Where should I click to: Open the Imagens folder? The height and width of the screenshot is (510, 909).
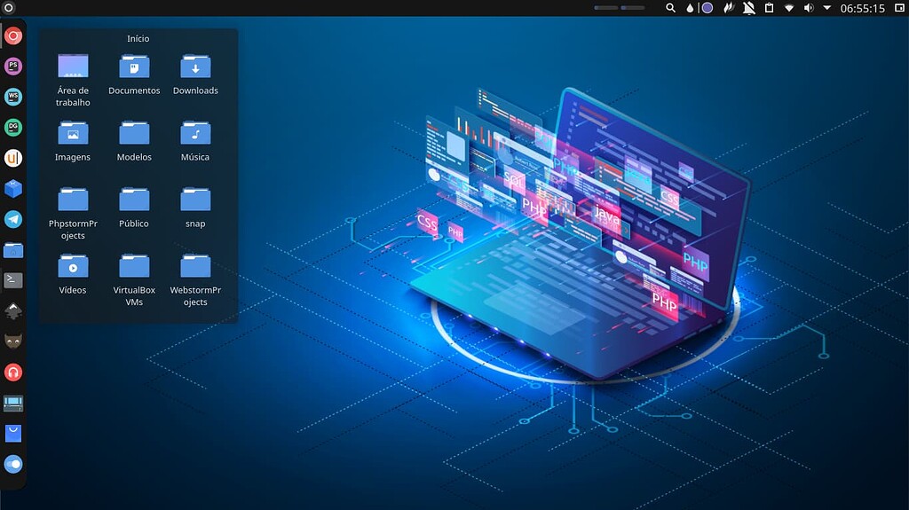coord(73,141)
